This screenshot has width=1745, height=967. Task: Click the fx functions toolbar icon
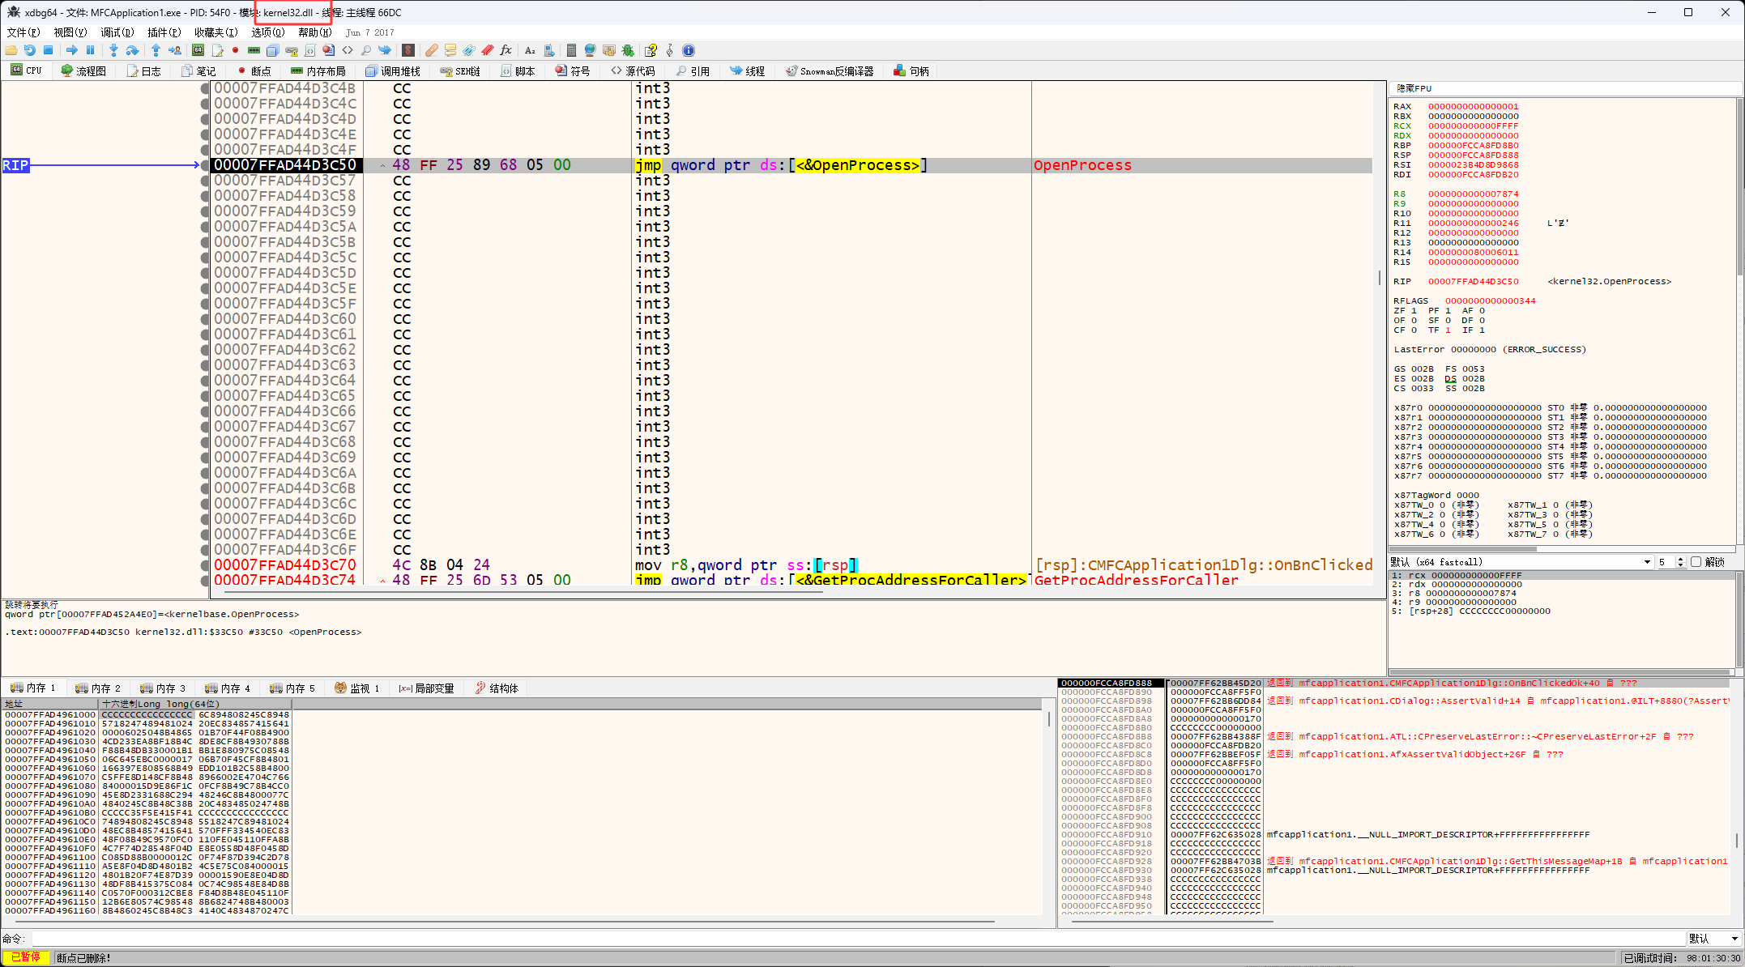506,50
